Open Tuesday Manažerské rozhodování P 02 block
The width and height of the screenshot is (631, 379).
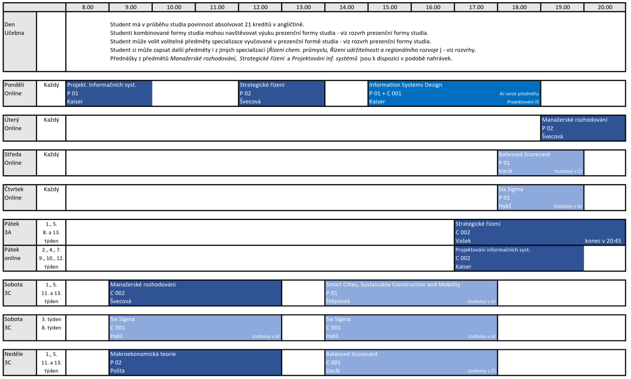point(583,128)
